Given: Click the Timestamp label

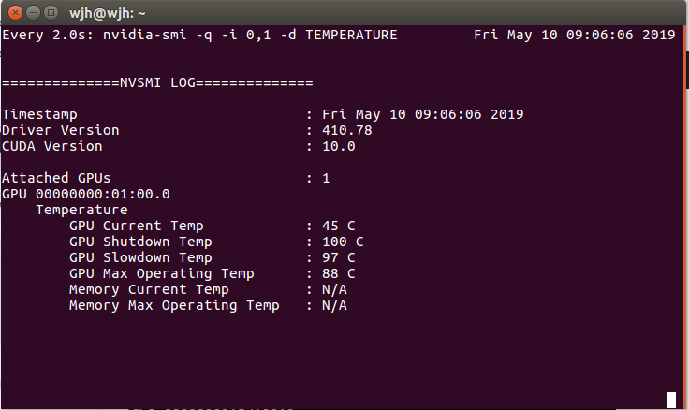Looking at the screenshot, I should (39, 115).
